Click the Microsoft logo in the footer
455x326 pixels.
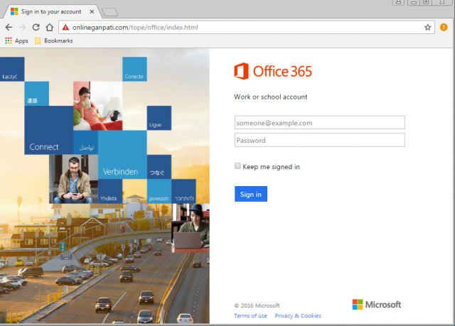(377, 305)
